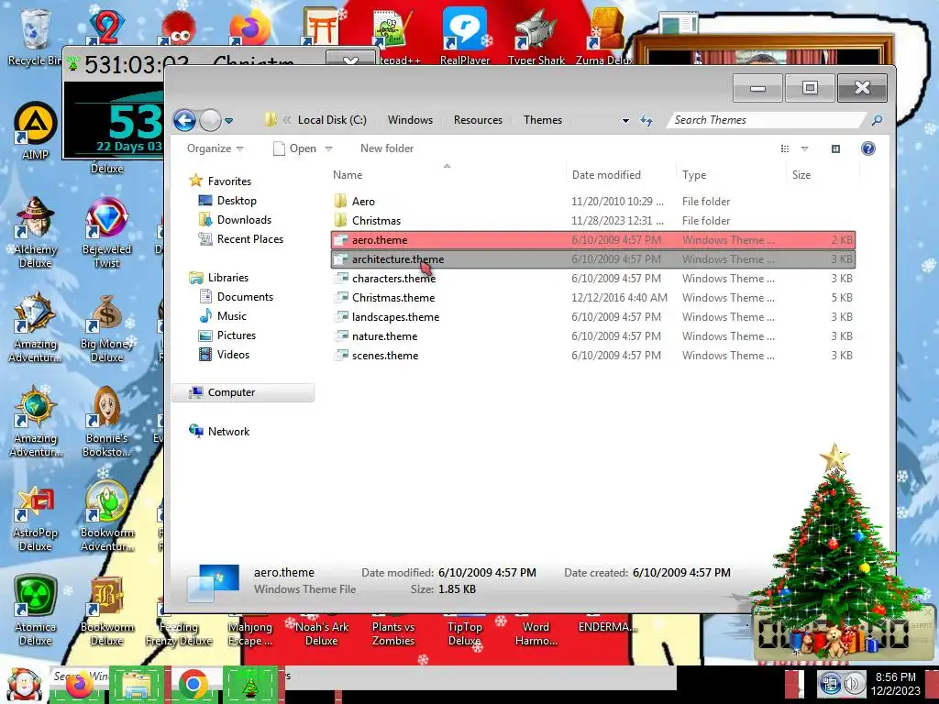Image resolution: width=939 pixels, height=704 pixels.
Task: Open Explorer help question mark
Action: coord(867,148)
